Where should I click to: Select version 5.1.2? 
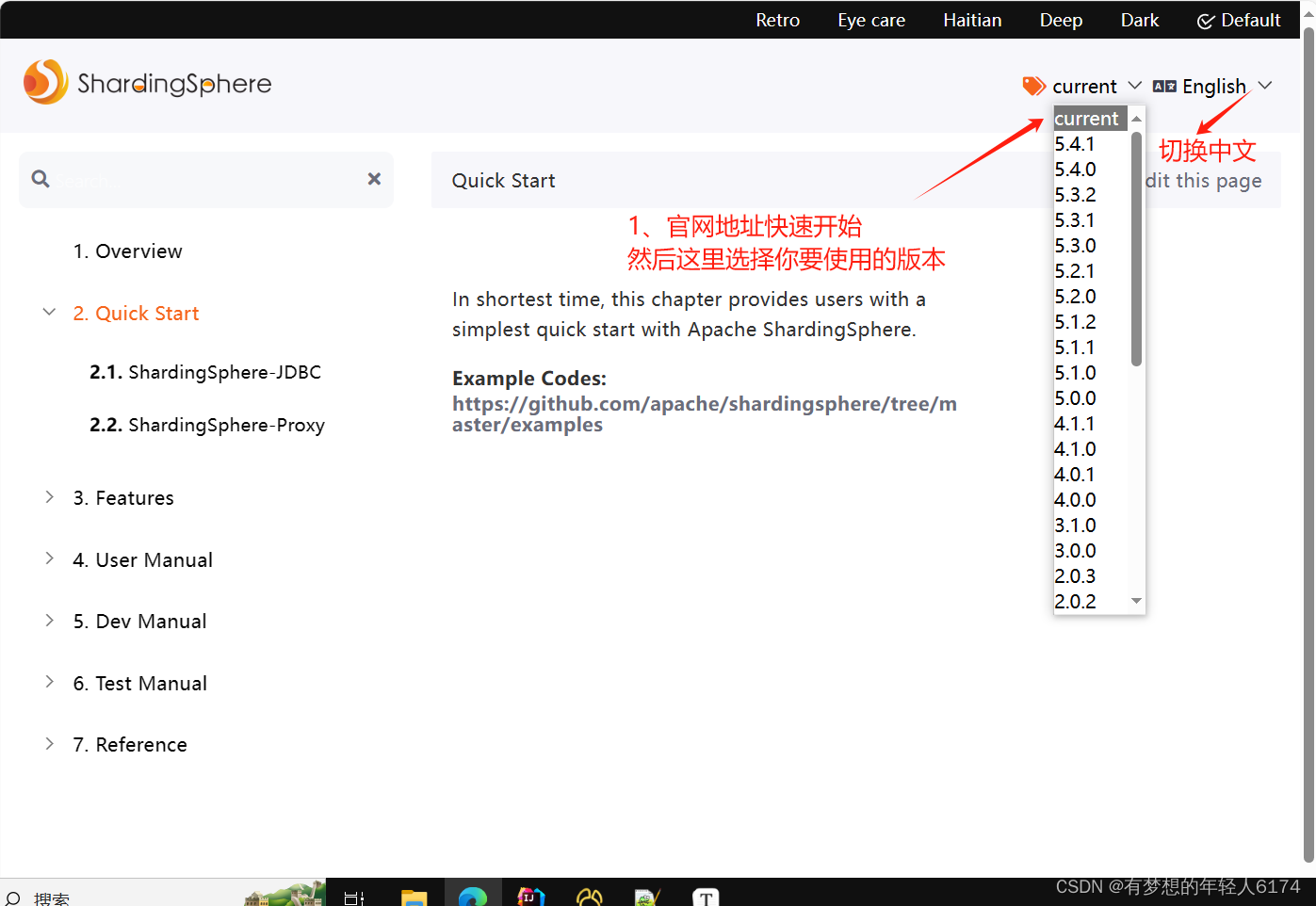tap(1090, 322)
